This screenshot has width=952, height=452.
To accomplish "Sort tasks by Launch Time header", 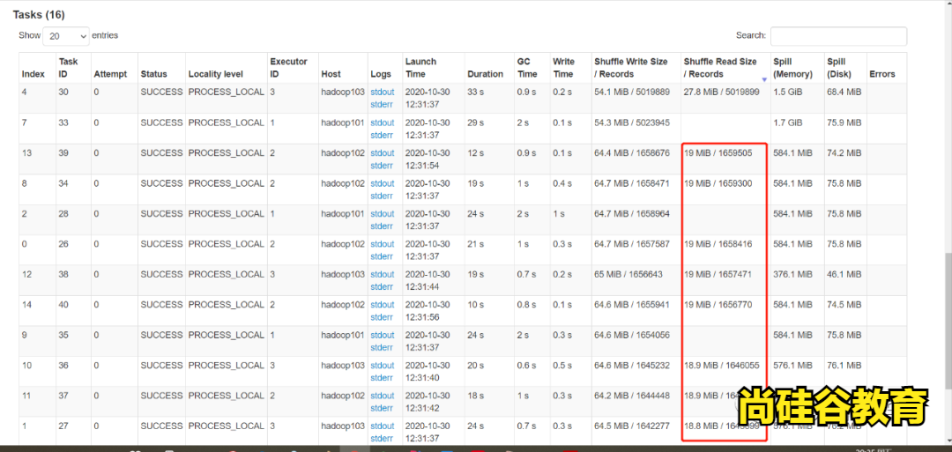I will tap(420, 68).
